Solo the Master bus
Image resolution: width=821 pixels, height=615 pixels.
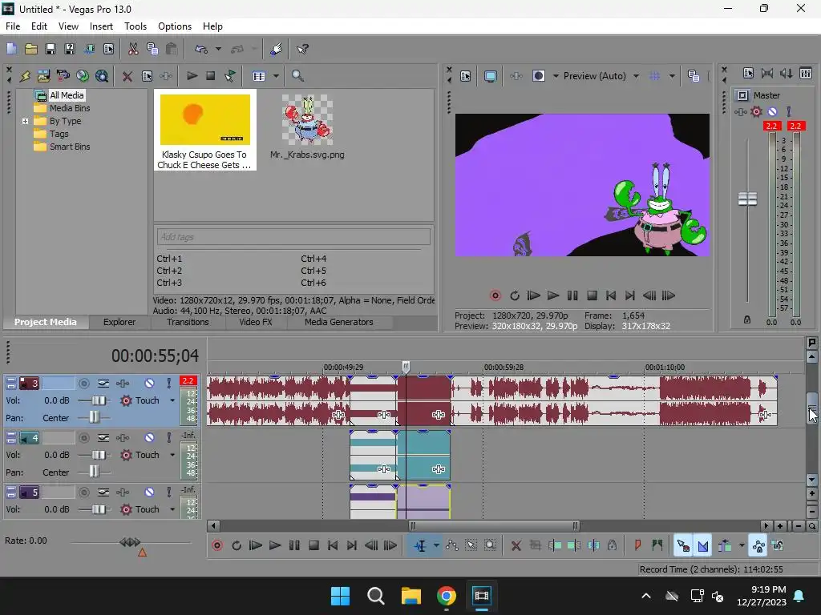[x=789, y=111]
